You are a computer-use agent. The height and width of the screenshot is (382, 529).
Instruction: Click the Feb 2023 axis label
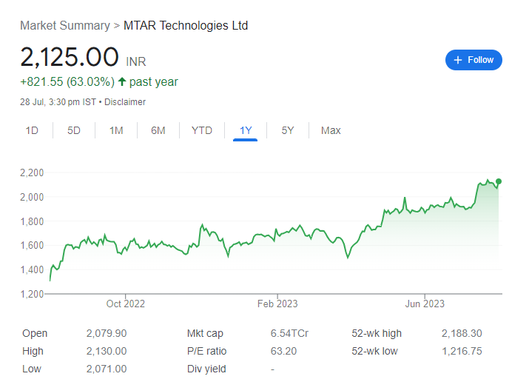coord(277,304)
